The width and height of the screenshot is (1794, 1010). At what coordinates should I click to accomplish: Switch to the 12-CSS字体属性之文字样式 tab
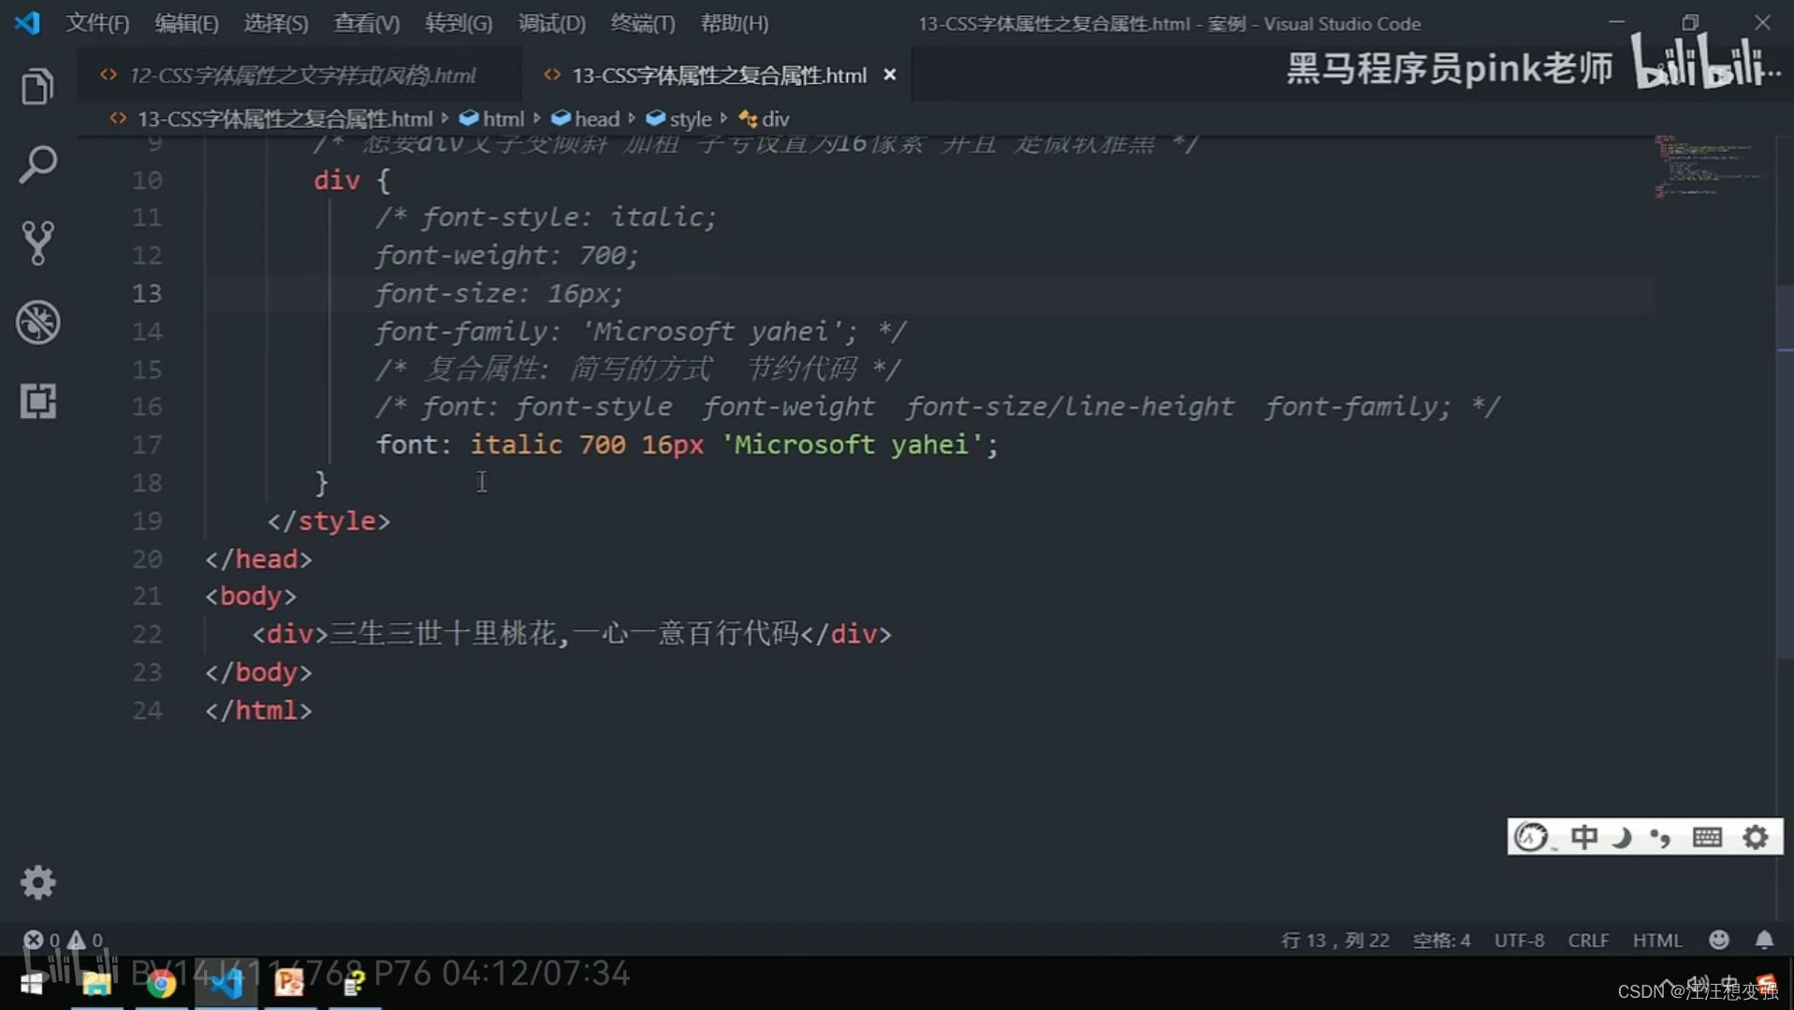pos(301,75)
